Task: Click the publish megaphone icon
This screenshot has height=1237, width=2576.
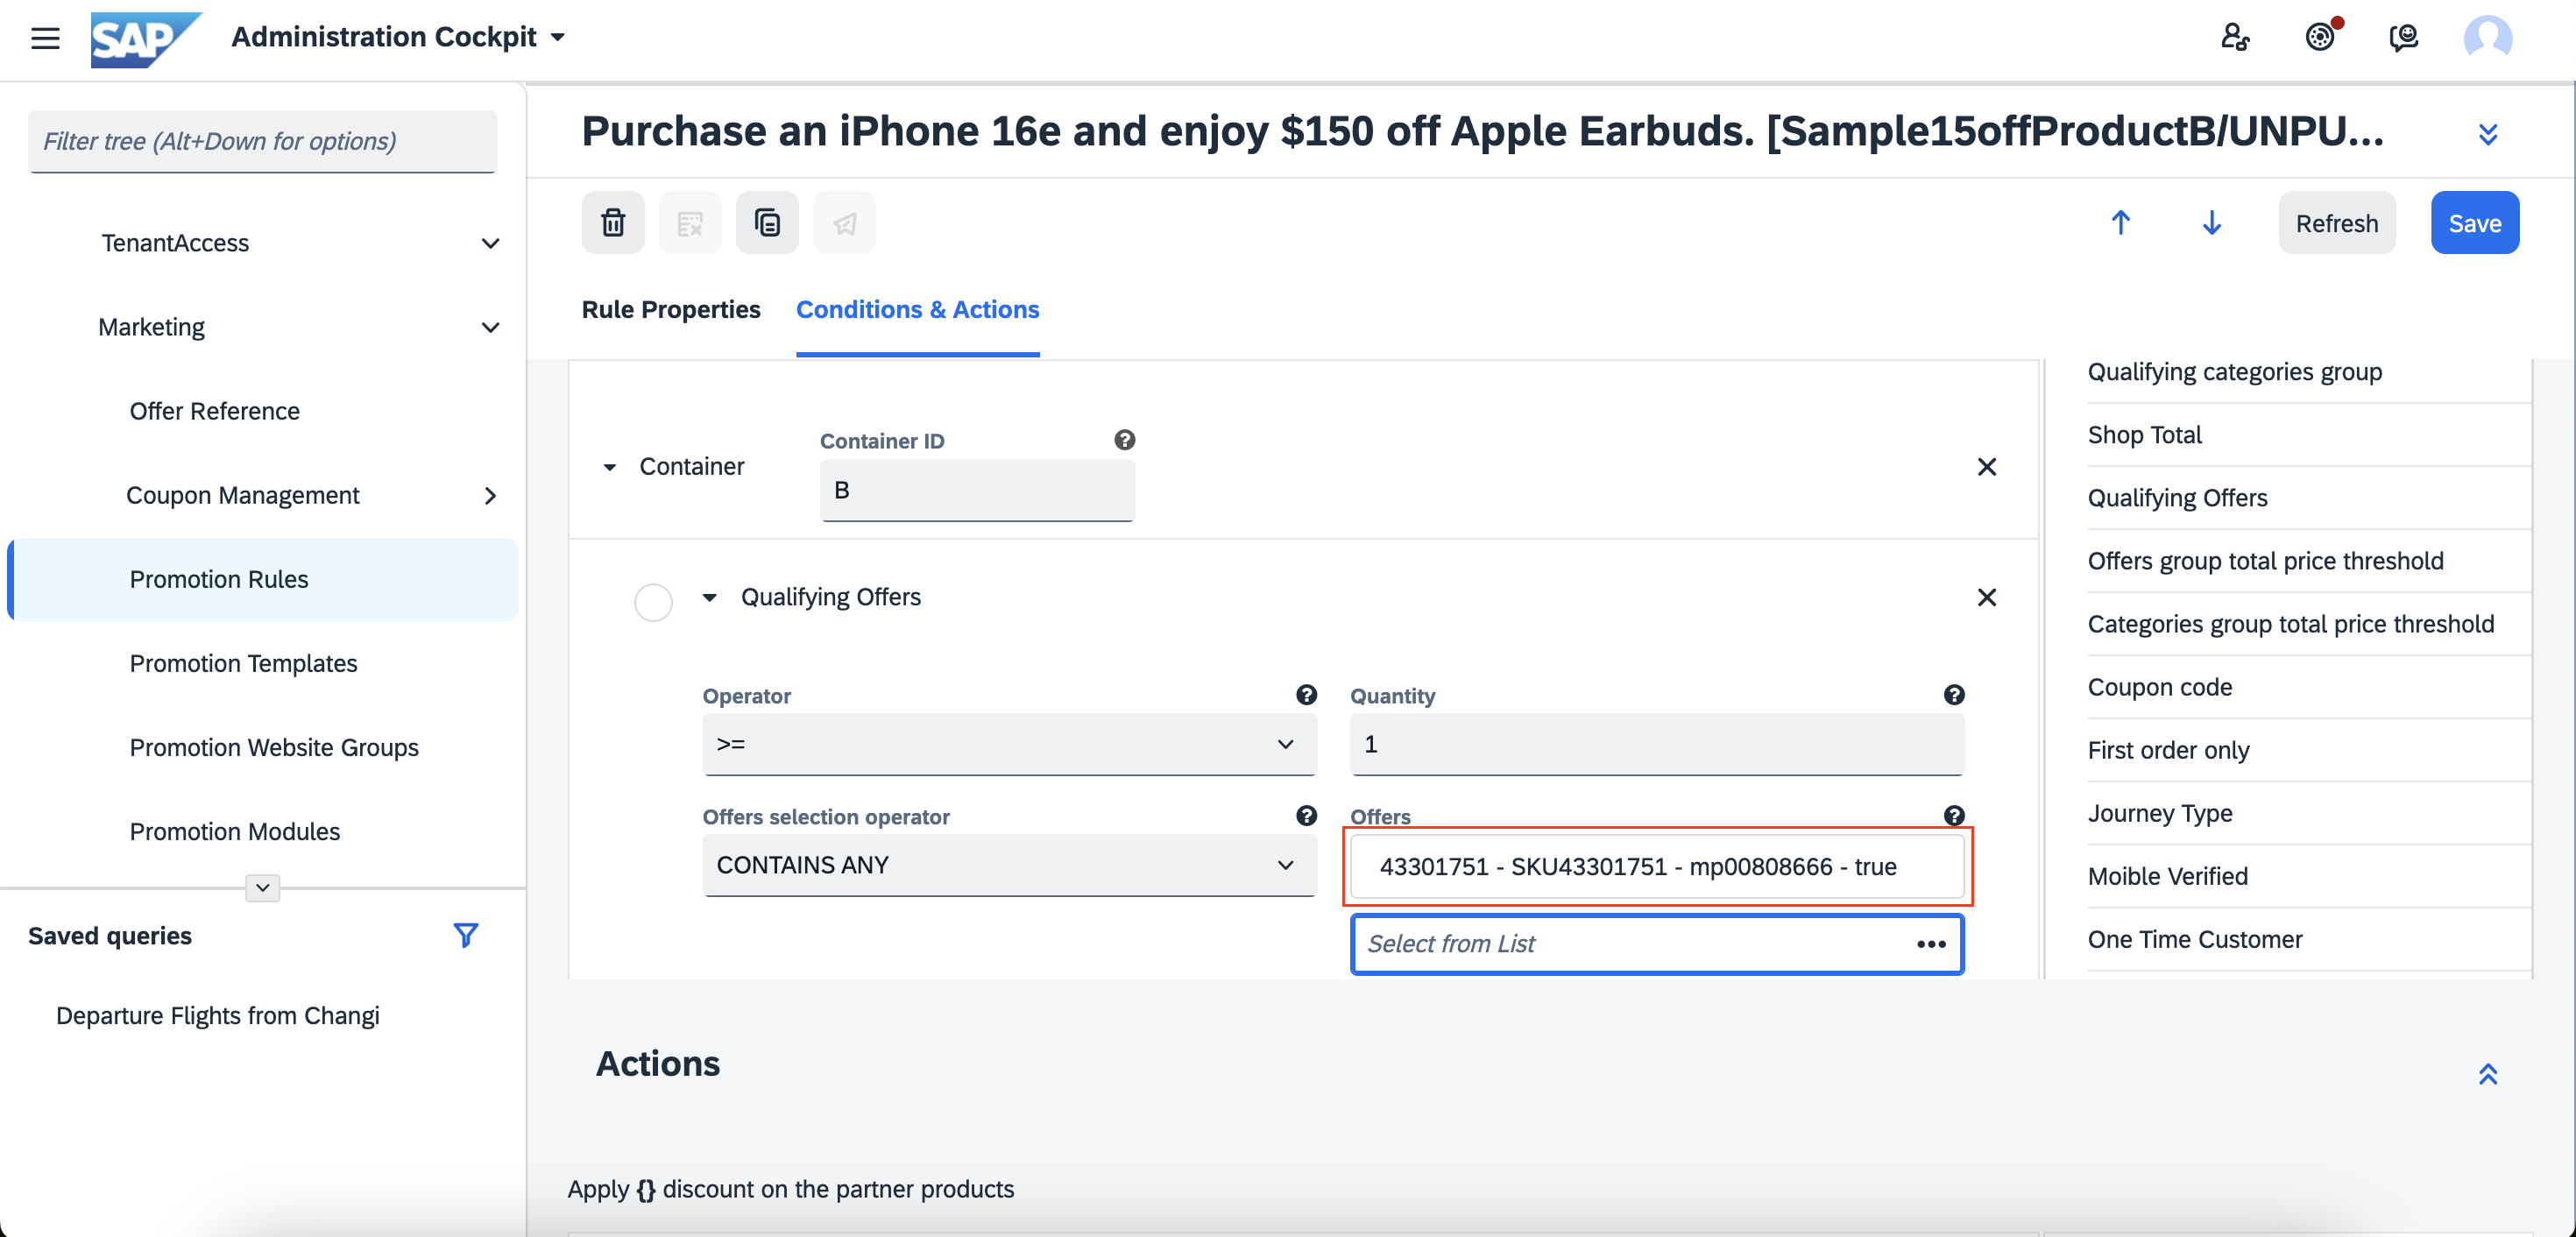Action: pyautogui.click(x=844, y=222)
